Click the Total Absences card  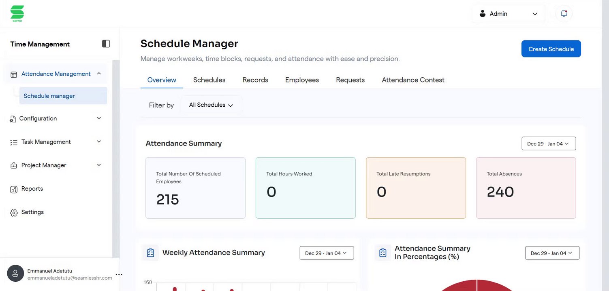coord(526,188)
